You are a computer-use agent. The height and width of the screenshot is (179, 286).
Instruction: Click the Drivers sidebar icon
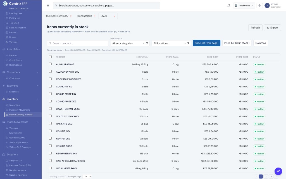coord(7,37)
